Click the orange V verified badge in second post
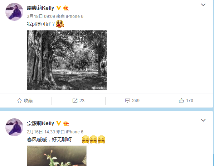 [59, 123]
